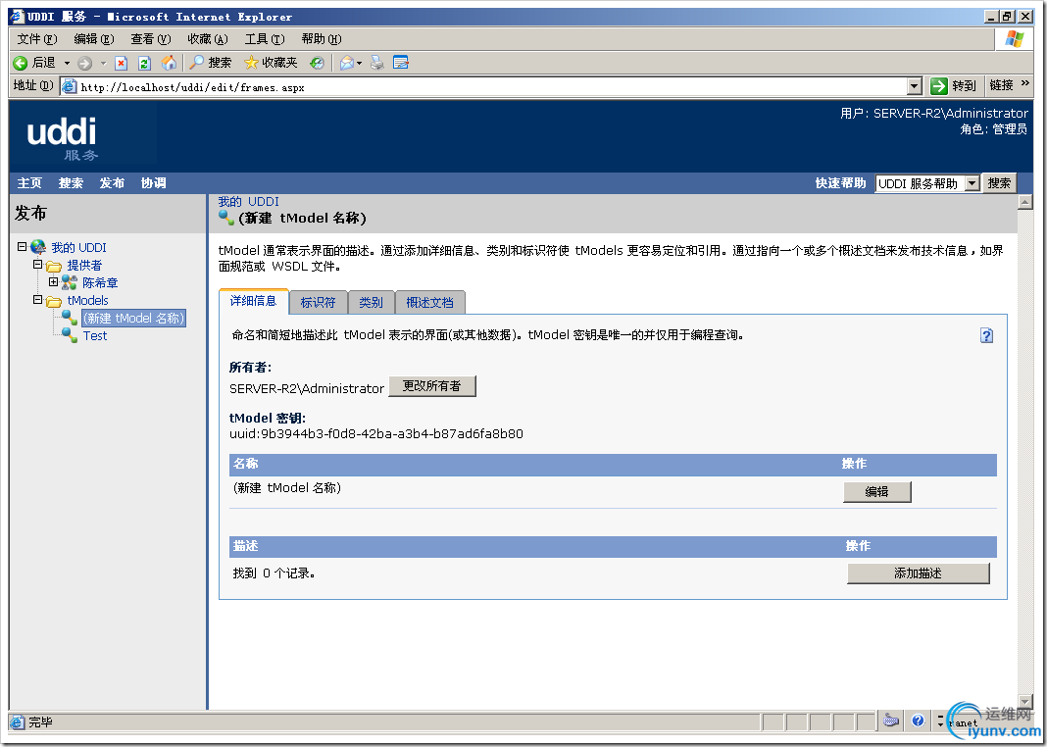1047x747 pixels.
Task: Switch to the 概述文档 tab
Action: point(430,302)
